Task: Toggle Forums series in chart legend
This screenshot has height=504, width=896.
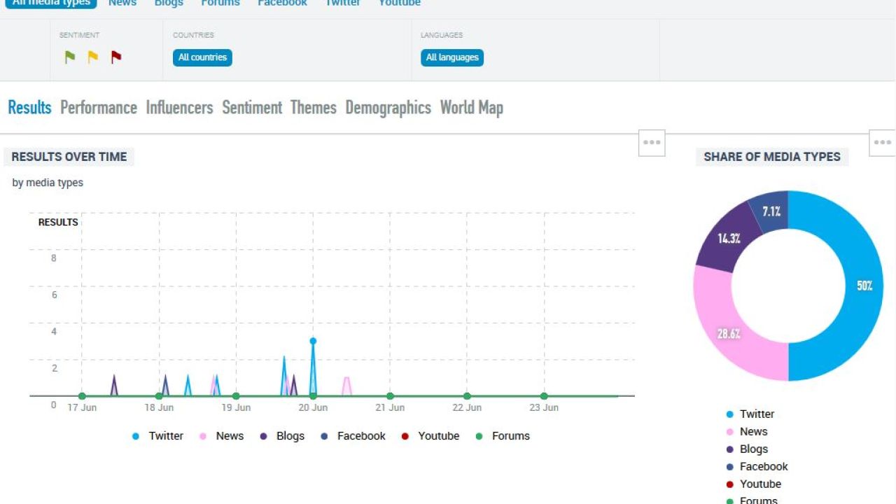Action: tap(503, 436)
